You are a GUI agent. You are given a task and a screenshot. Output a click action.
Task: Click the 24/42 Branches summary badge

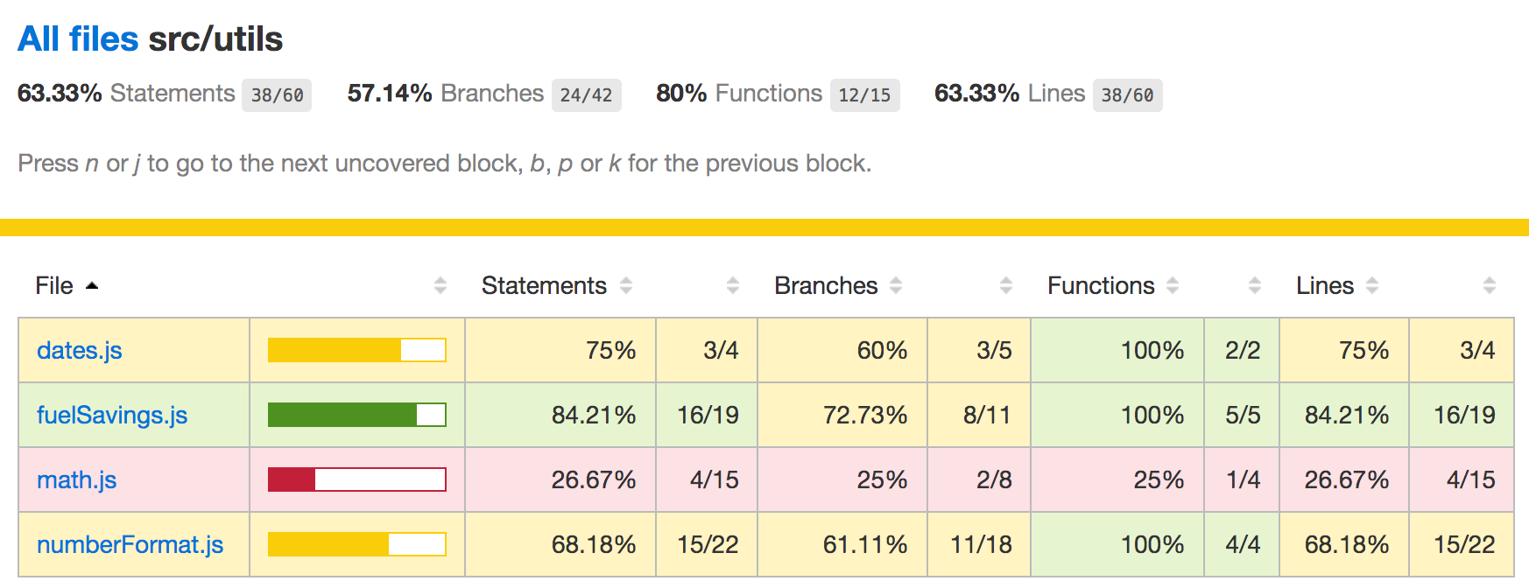coord(586,95)
